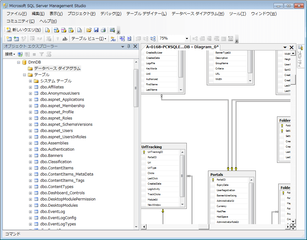The image size is (307, 240).
Task: Open the ファイル(F) menu
Action: [x=17, y=14]
